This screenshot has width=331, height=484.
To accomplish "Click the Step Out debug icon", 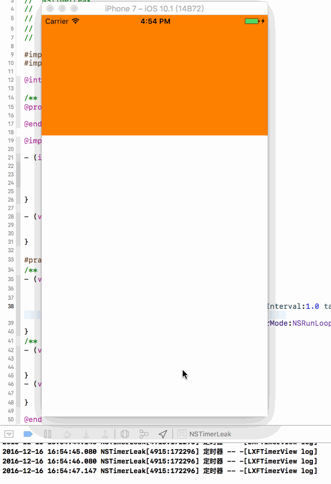I will tap(105, 434).
